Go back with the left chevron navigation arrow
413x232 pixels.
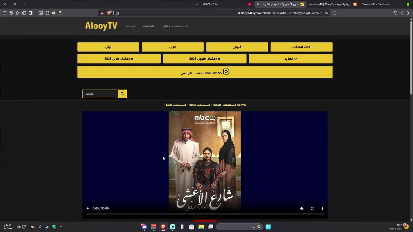pyautogui.click(x=402, y=13)
